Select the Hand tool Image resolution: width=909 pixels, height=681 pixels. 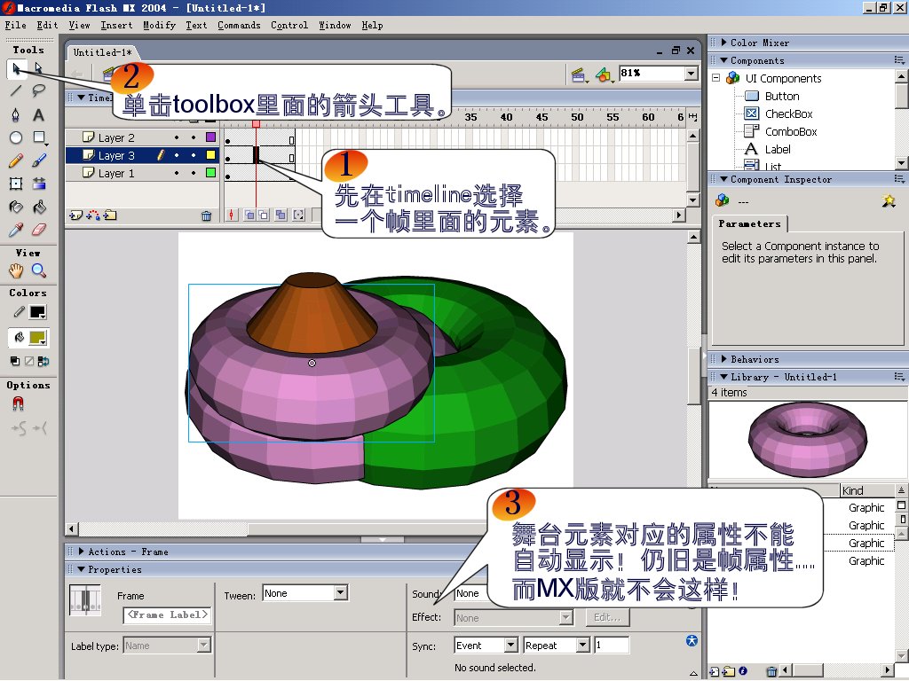coord(16,270)
